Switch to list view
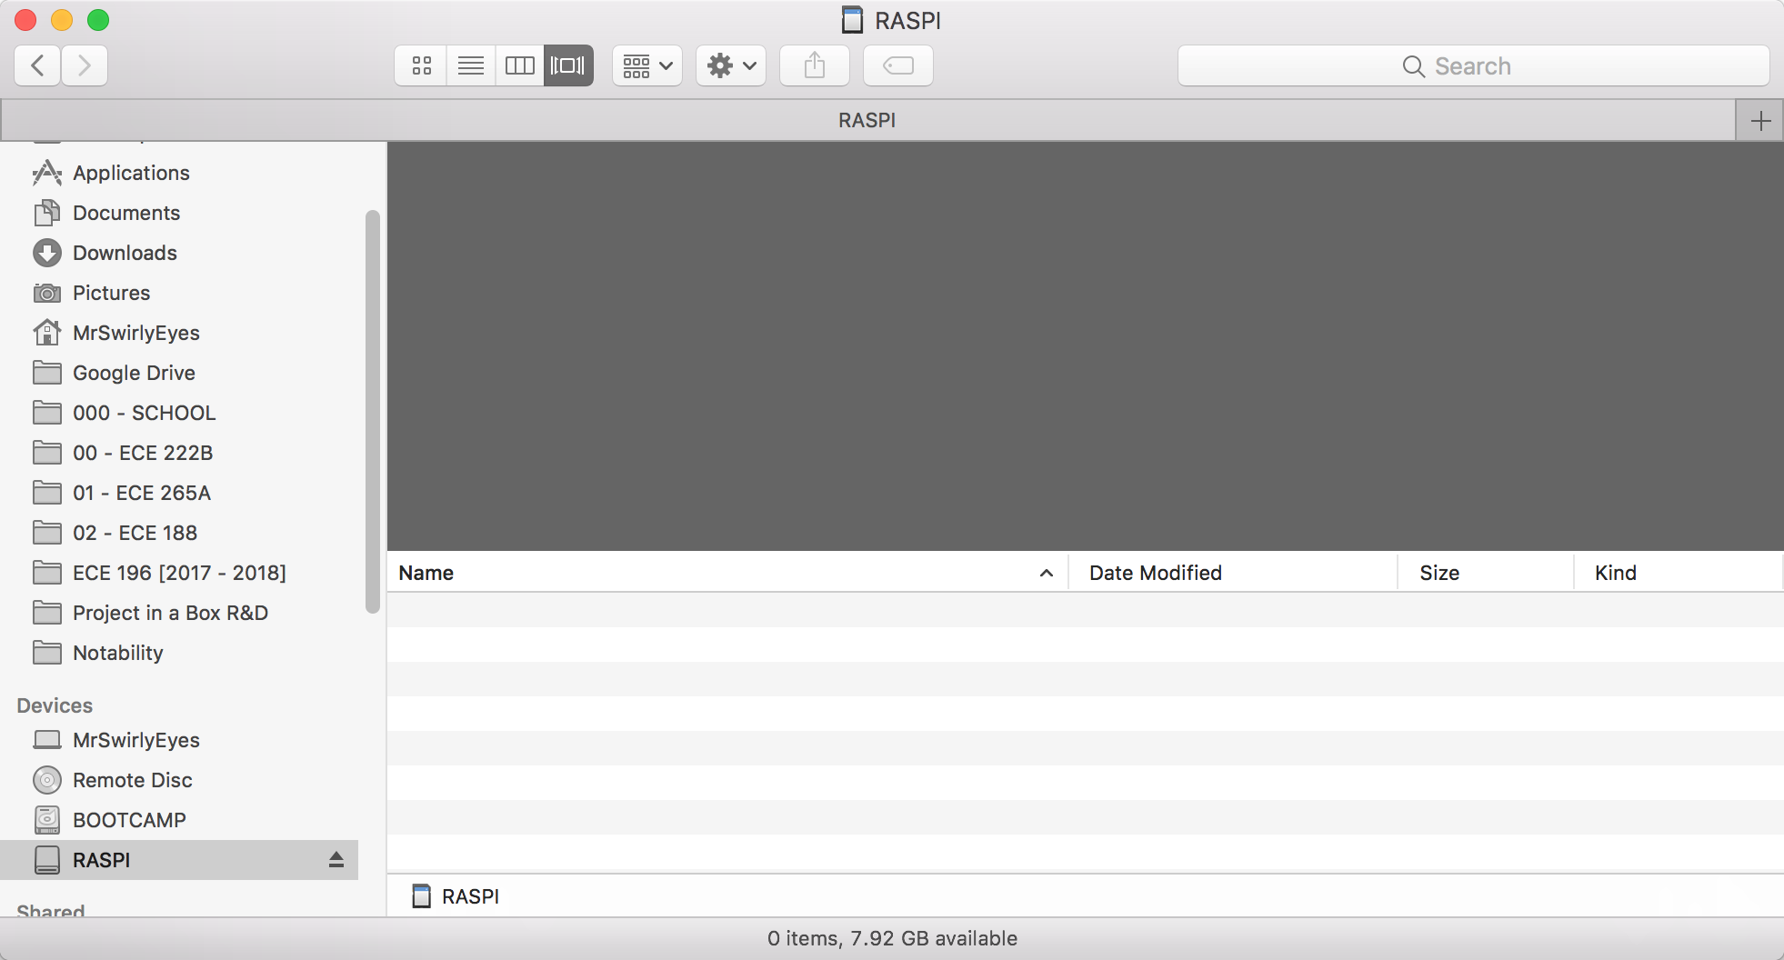1784x960 pixels. coord(471,65)
